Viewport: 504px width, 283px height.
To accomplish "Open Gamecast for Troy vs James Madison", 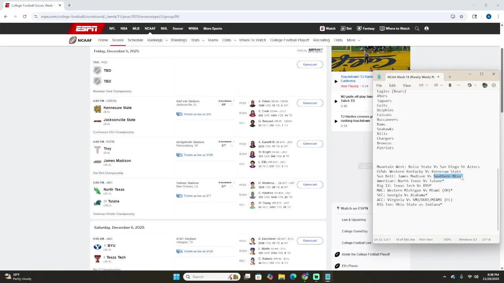I will [x=310, y=143].
